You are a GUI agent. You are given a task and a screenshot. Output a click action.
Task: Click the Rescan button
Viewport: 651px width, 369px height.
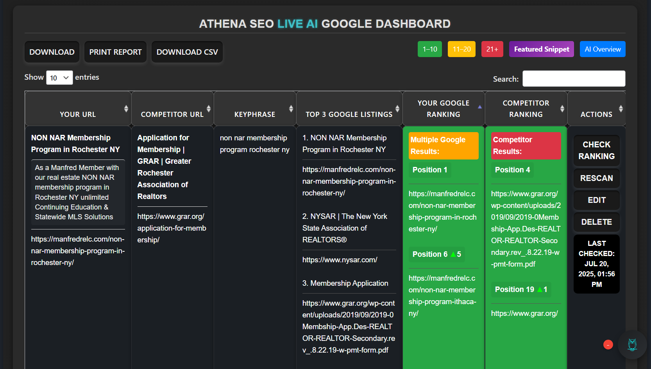click(x=597, y=178)
